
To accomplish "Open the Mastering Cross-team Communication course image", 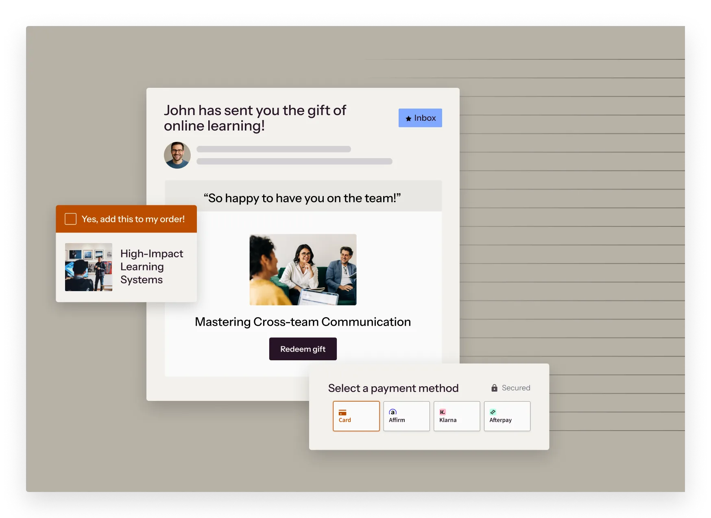I will point(303,270).
